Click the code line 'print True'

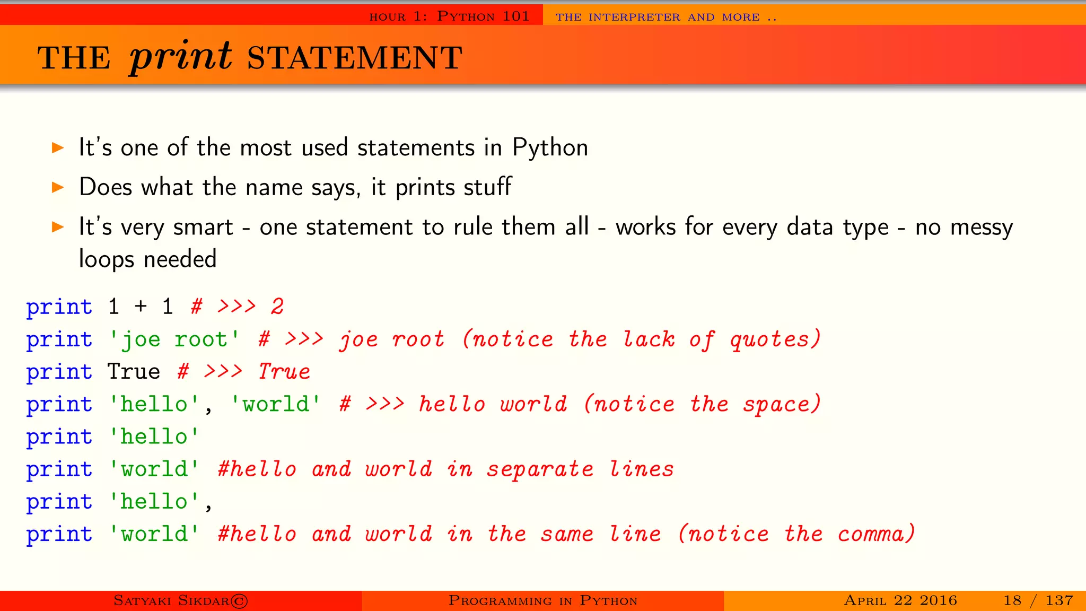(93, 372)
